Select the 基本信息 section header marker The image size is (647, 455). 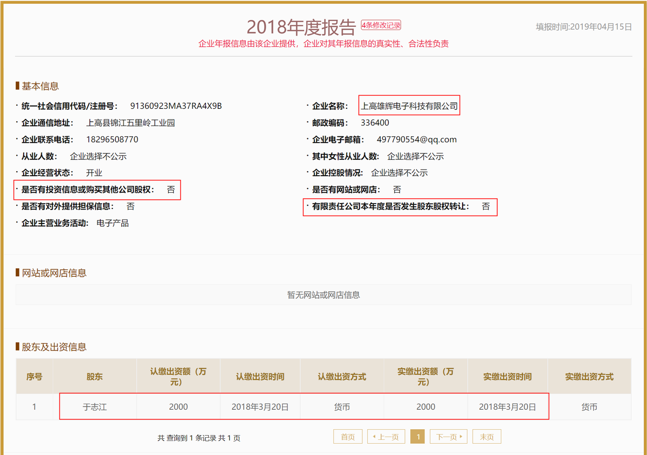(18, 85)
